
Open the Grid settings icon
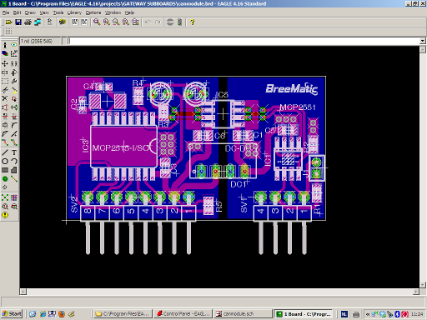[x=8, y=32]
